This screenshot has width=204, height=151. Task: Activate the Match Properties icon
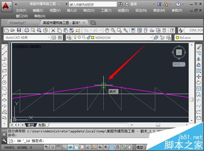coord(72,30)
